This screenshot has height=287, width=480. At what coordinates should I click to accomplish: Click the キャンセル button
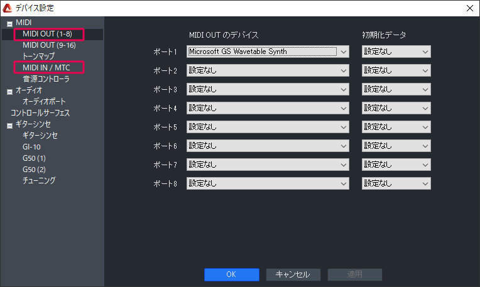293,274
